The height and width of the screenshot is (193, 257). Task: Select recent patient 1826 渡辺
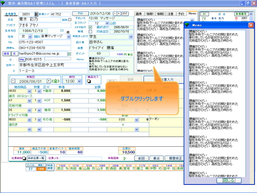[x=62, y=167]
